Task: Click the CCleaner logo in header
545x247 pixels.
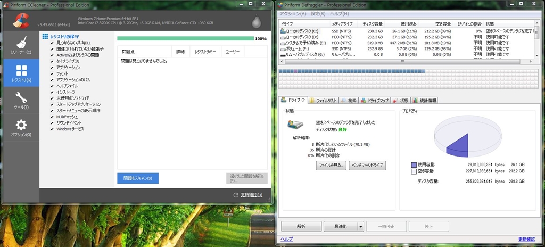Action: tap(21, 20)
